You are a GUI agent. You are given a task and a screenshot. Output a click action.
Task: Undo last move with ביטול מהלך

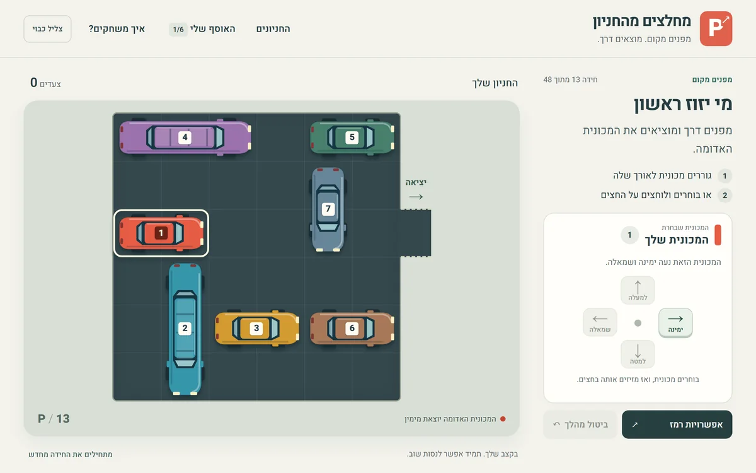[x=580, y=424]
